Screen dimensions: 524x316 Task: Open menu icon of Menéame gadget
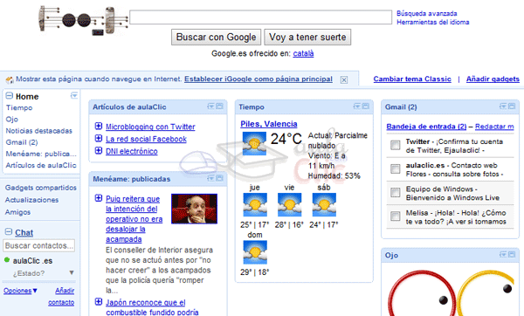210,178
